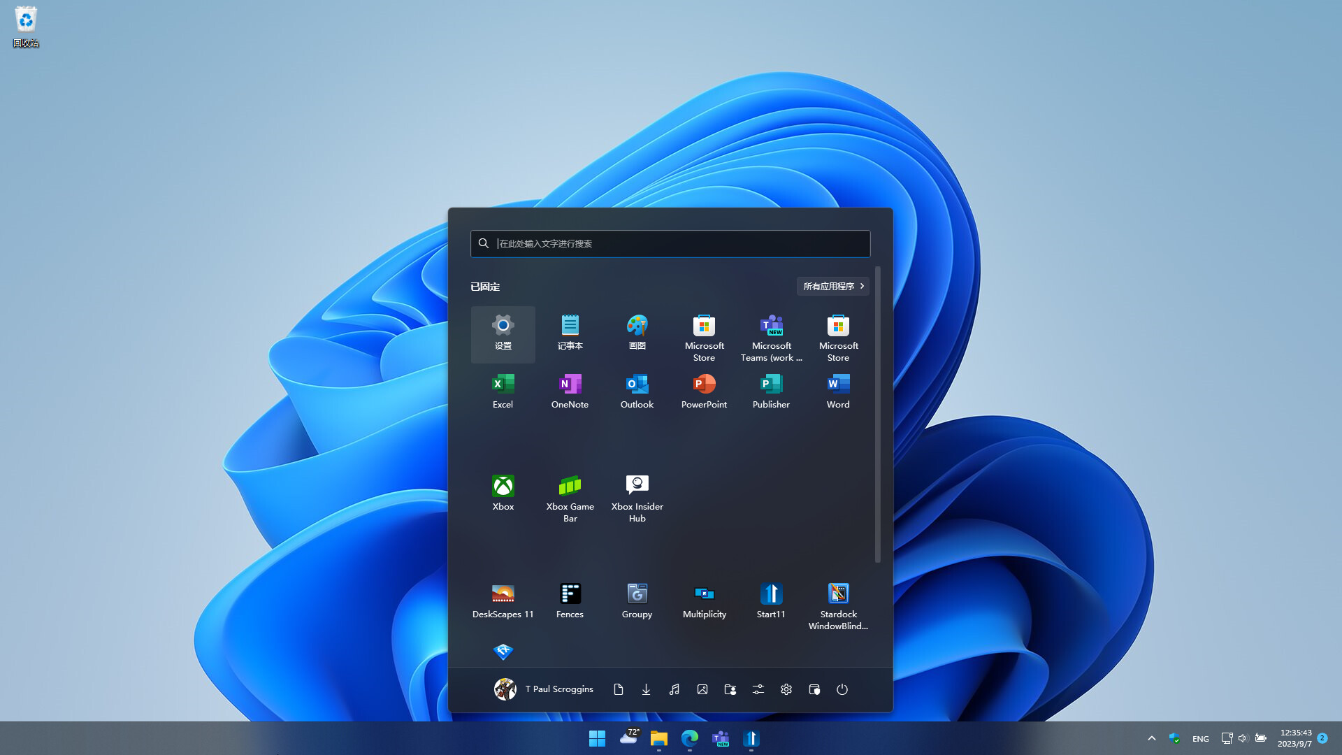Open Music folder shortcut in Start footer
1342x755 pixels.
(x=674, y=689)
